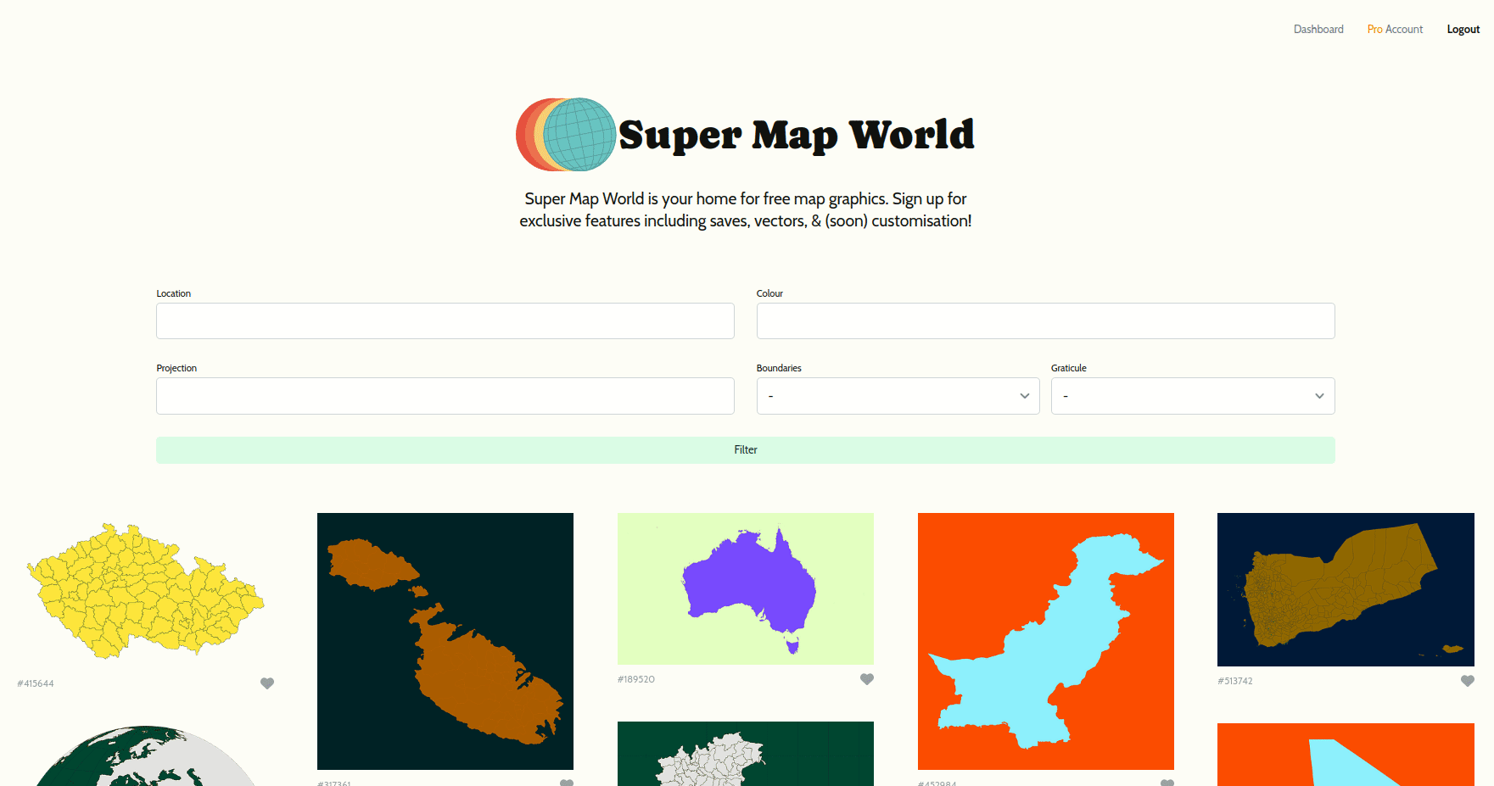Open the dark green Hungary-style map thumbnail
This screenshot has height=786, width=1494.
[746, 754]
